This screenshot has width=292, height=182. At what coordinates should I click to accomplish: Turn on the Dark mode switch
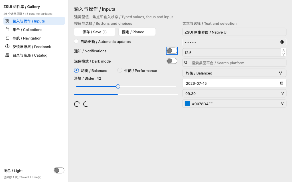coord(172,61)
